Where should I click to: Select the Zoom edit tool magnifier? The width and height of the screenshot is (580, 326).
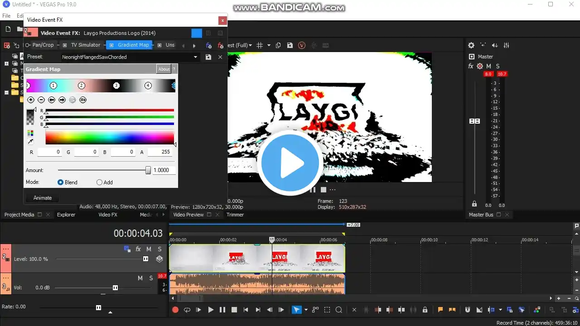[x=338, y=310]
